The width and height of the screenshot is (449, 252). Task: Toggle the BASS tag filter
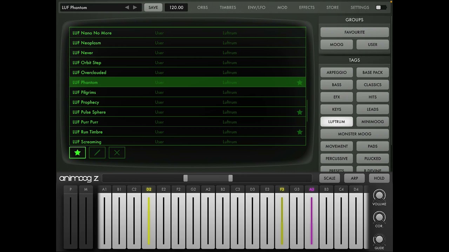(336, 85)
